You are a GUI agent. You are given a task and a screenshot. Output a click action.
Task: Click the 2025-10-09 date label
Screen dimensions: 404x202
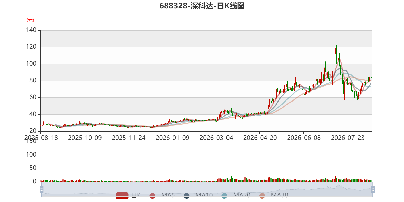coord(85,138)
